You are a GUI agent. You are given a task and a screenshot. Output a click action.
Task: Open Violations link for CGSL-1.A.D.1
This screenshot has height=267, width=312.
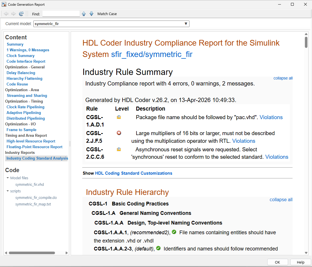click(x=271, y=117)
